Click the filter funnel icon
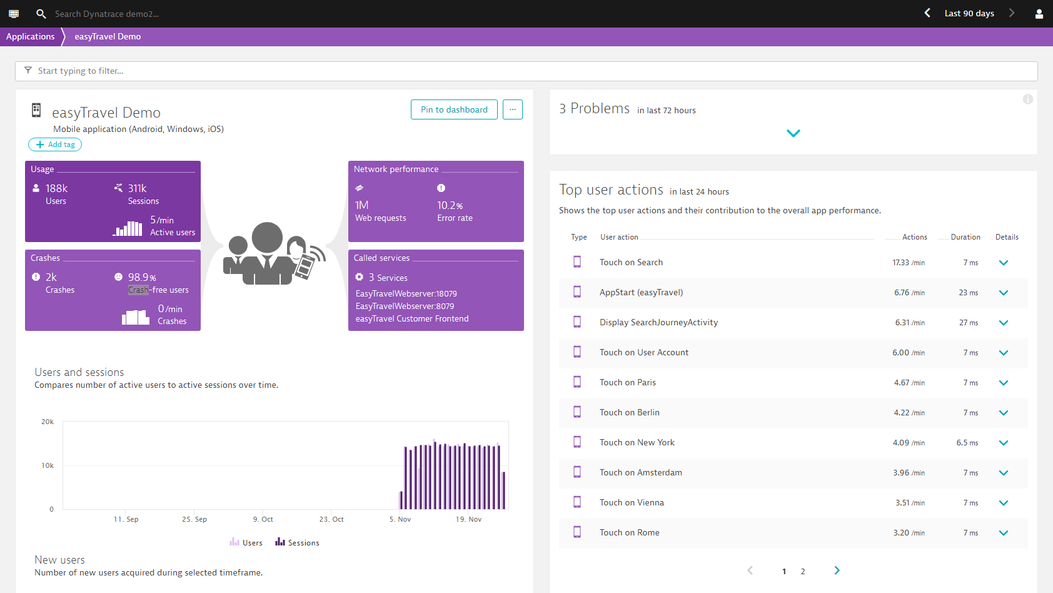 coord(28,70)
